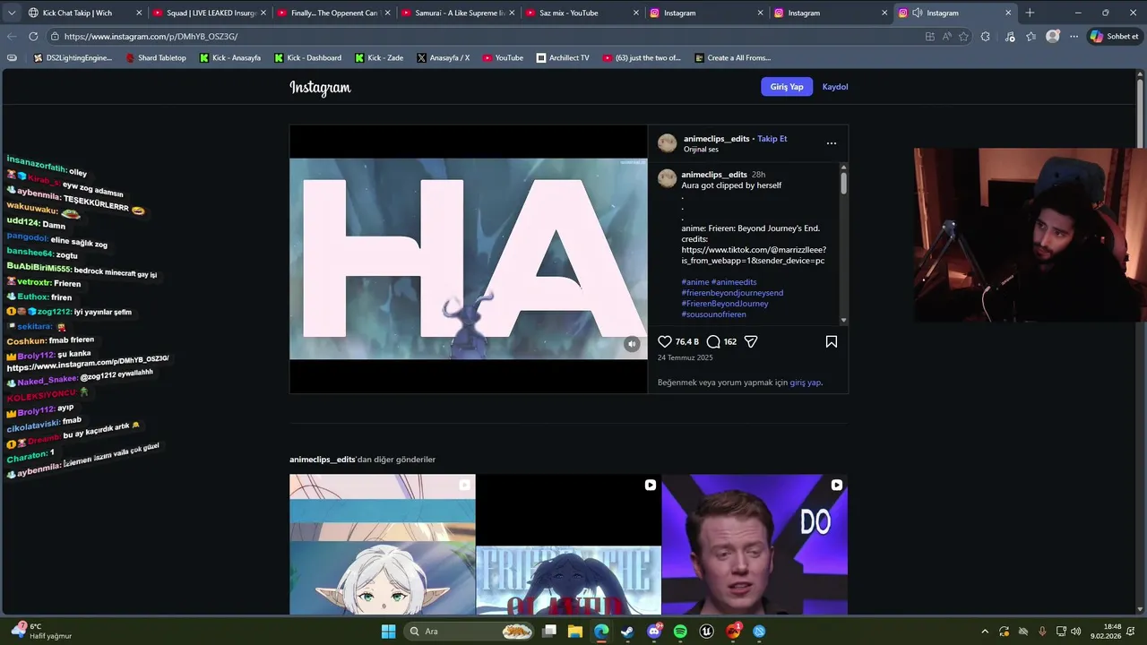Click Takip Et to follow animeclips__edits
The height and width of the screenshot is (645, 1147).
click(772, 139)
